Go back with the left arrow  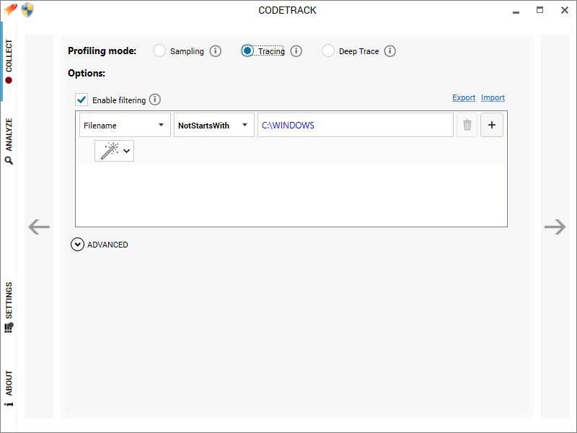(x=39, y=227)
